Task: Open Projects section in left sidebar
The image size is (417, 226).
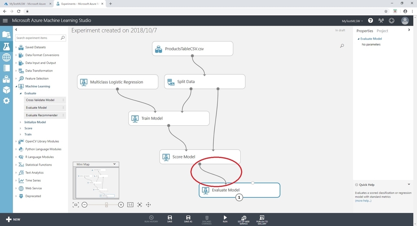Action: [7, 35]
